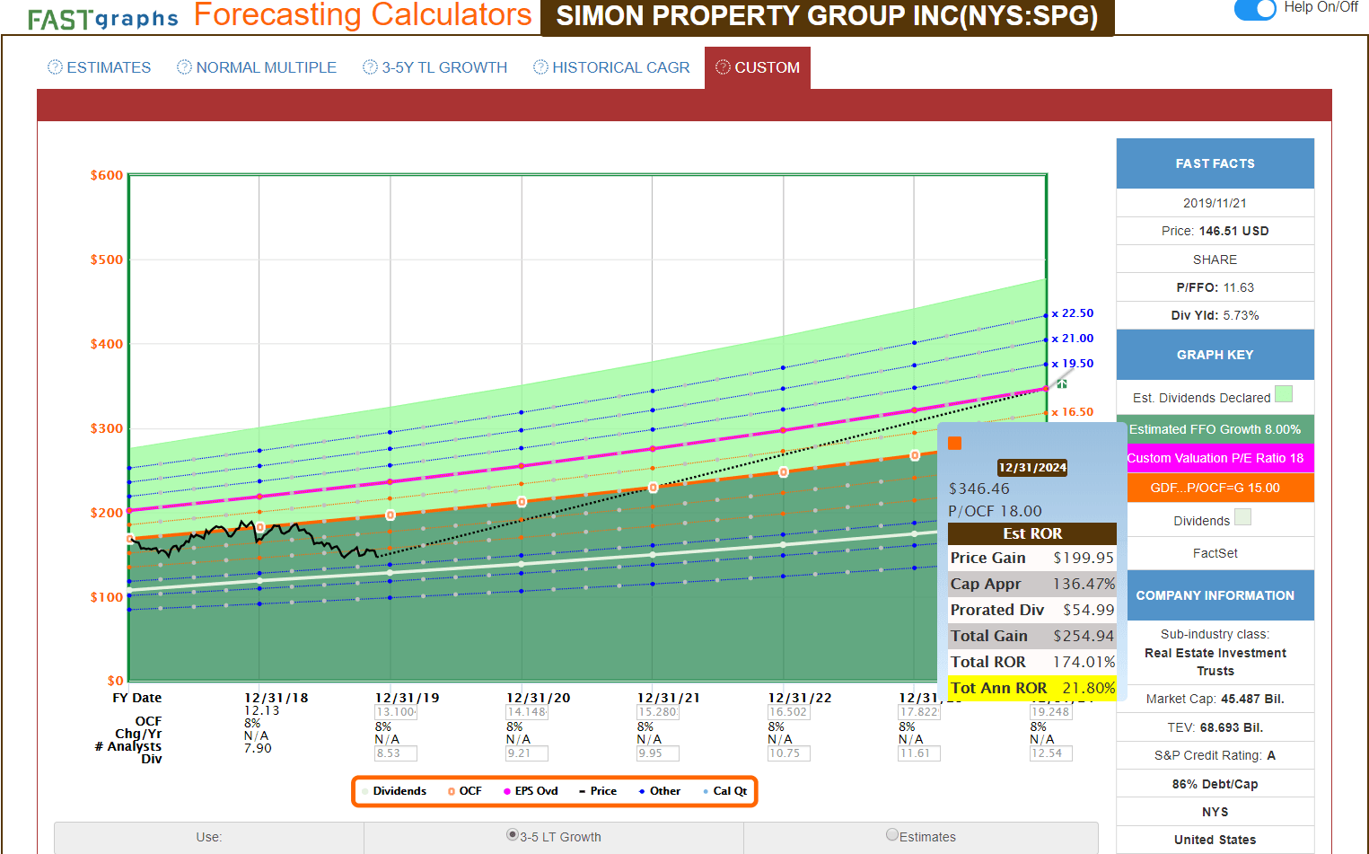Toggle Other series in chart legend
Viewport: 1369px width, 854px height.
tap(660, 791)
